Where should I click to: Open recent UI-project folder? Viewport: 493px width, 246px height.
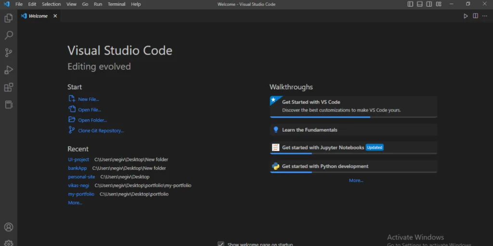point(78,160)
